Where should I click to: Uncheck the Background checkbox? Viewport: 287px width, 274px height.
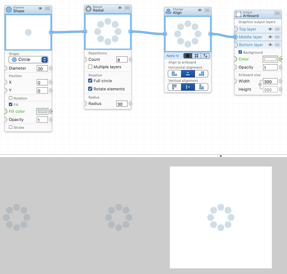pyautogui.click(x=240, y=52)
